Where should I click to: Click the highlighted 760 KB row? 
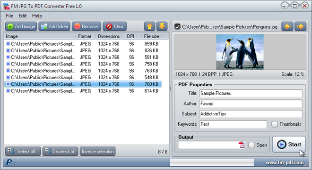pyautogui.click(x=83, y=84)
